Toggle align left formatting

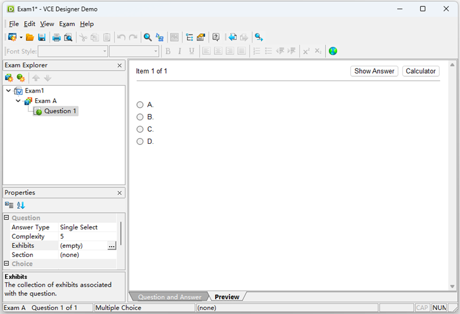[206, 51]
